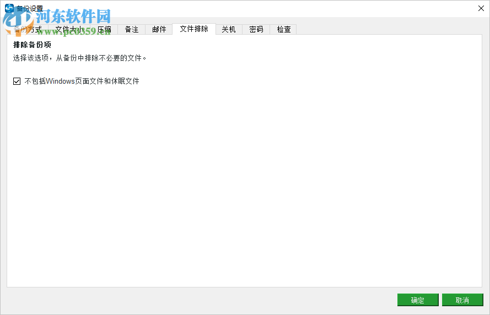The width and height of the screenshot is (490, 315).
Task: Click the app icon in the title bar
Action: click(x=9, y=8)
